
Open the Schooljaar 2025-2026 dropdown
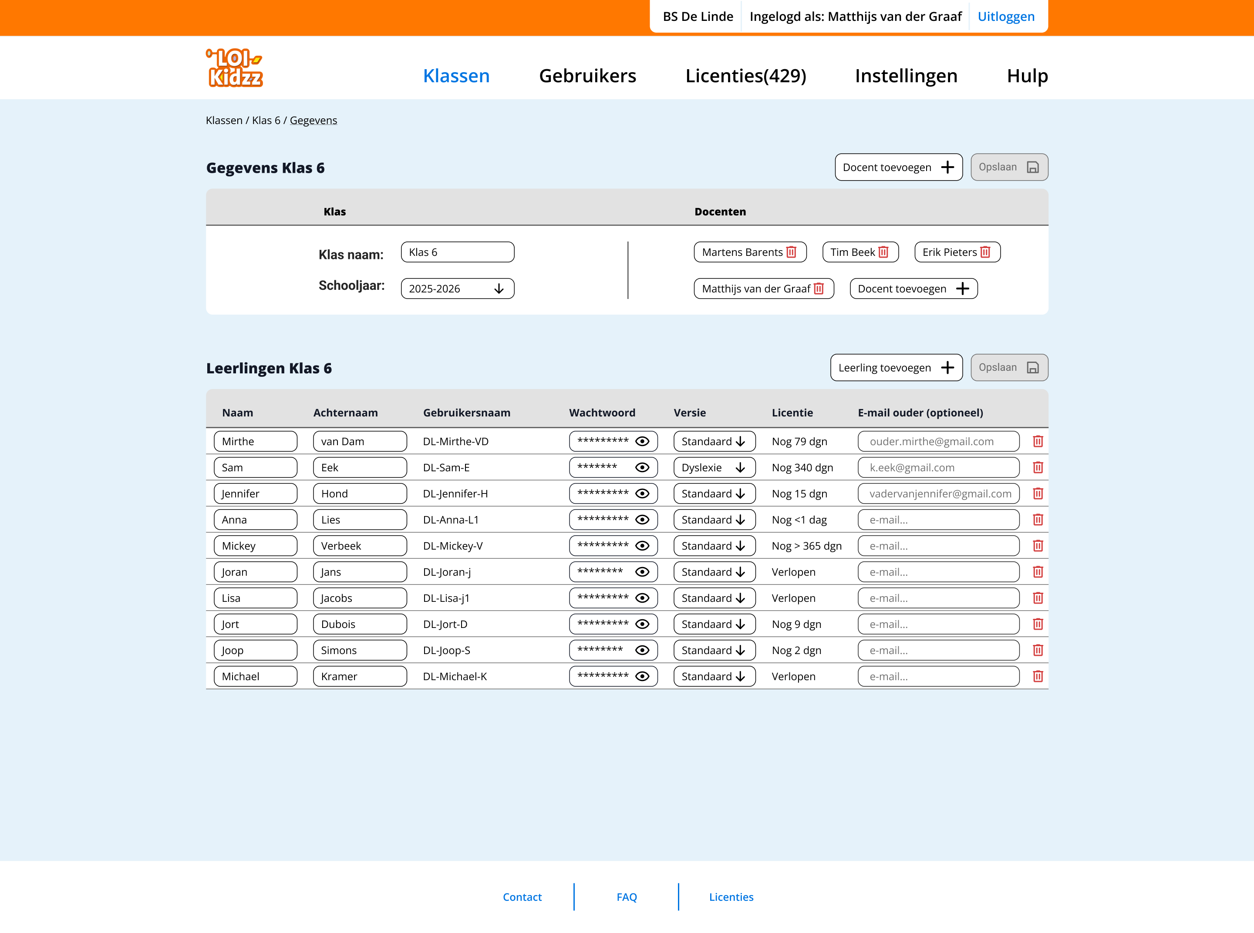457,289
